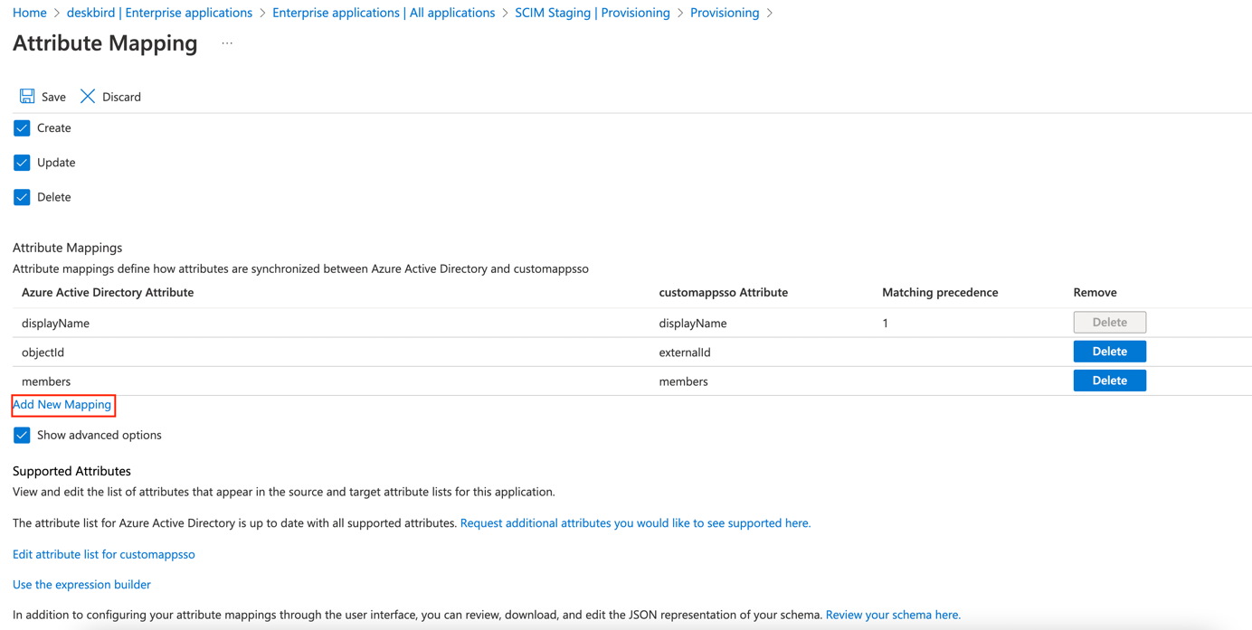Delete the members attribute mapping
The height and width of the screenshot is (630, 1252).
point(1109,381)
